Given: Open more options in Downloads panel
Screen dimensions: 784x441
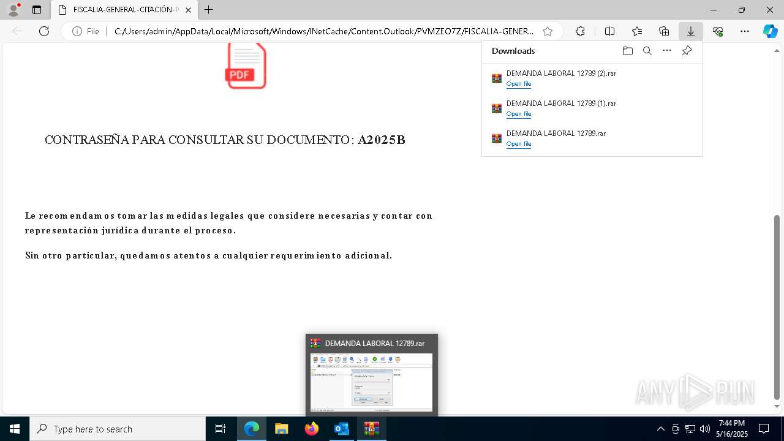Looking at the screenshot, I should (667, 51).
